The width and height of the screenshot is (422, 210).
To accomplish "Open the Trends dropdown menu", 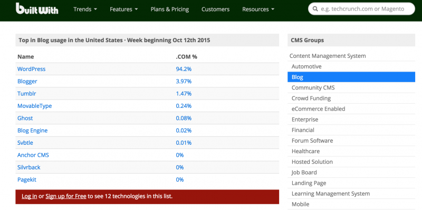I will (x=85, y=9).
